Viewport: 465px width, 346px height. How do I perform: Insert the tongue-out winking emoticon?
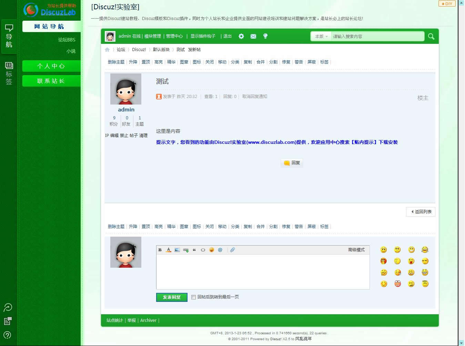click(411, 261)
